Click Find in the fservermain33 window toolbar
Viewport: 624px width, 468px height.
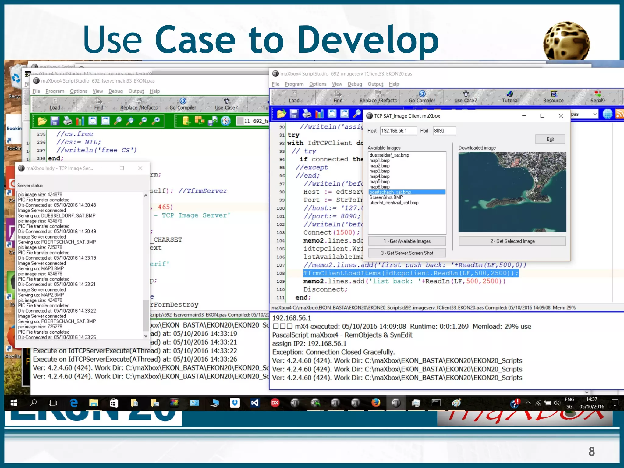pyautogui.click(x=98, y=104)
